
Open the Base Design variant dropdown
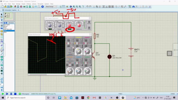(51, 7)
